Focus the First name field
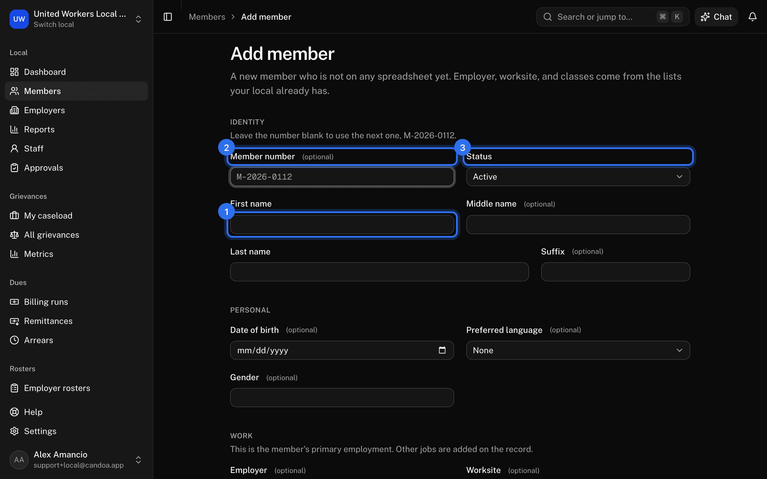Viewport: 767px width, 479px height. (342, 225)
